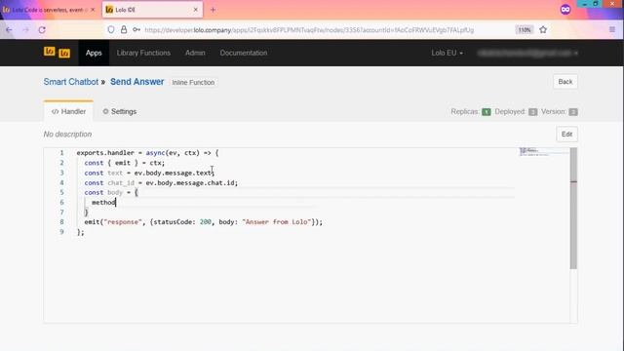Bookmark this page with the star icon

click(x=543, y=30)
